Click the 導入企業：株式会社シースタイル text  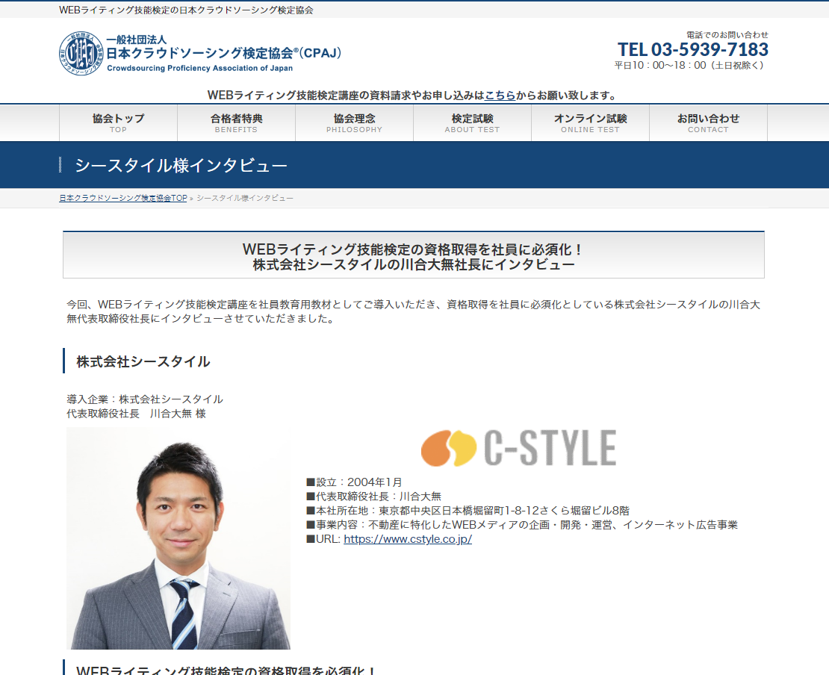(145, 399)
